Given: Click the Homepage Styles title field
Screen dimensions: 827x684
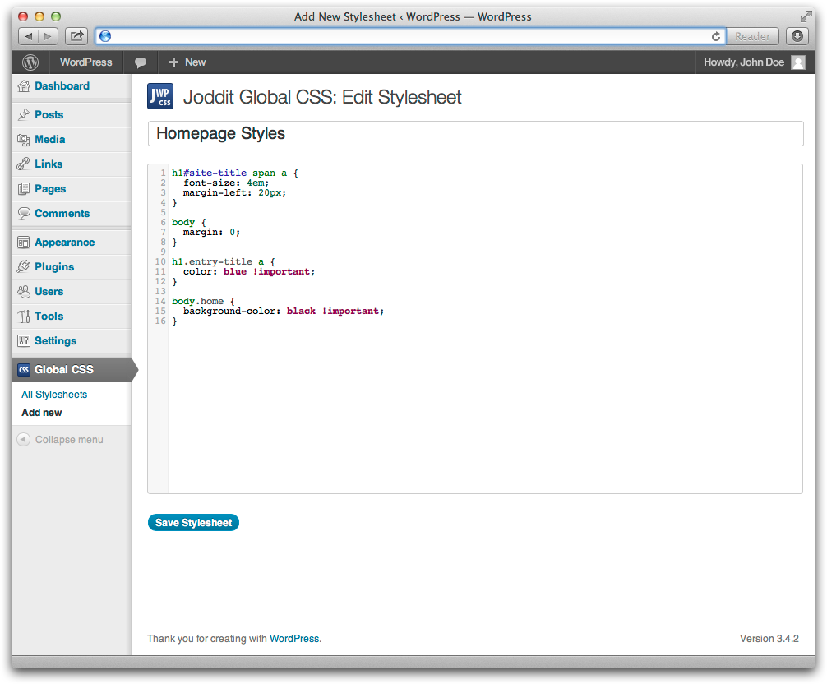Looking at the screenshot, I should 476,133.
